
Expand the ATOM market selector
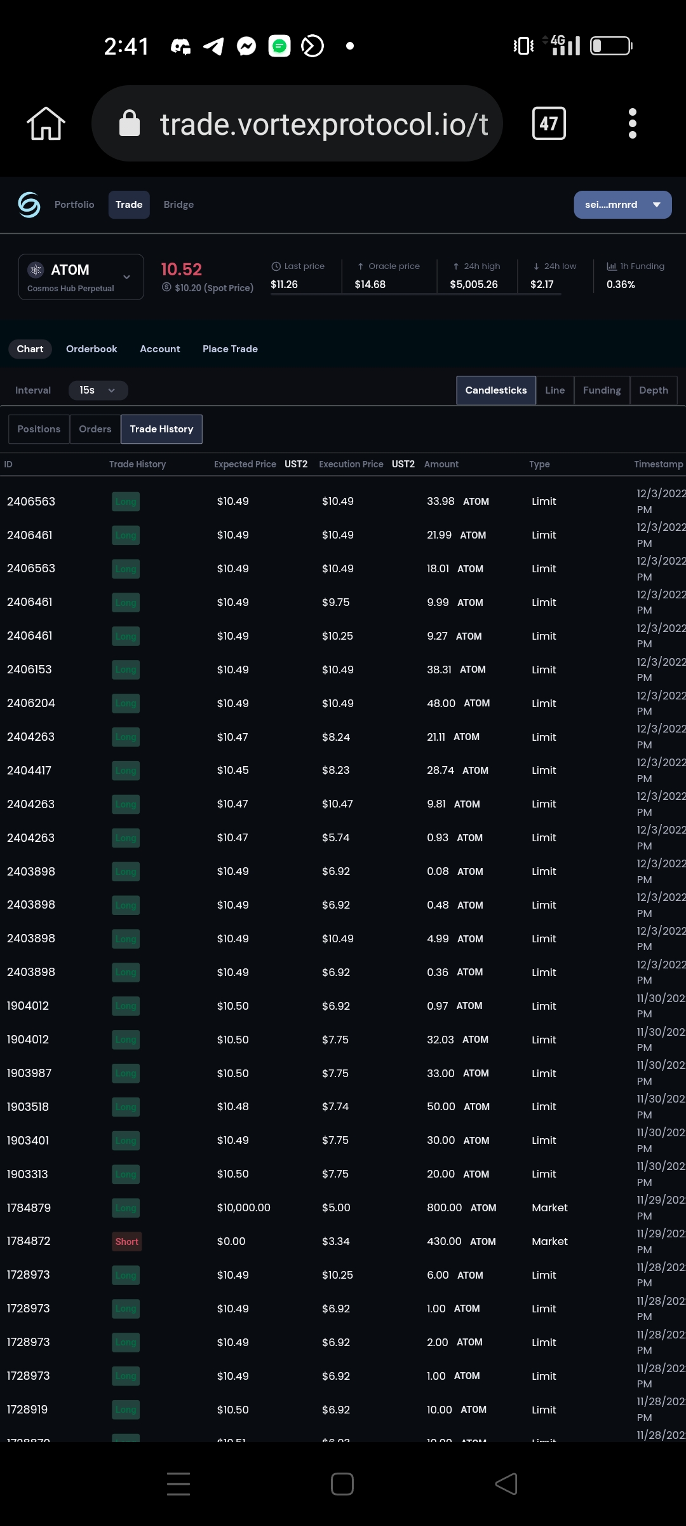(x=81, y=277)
